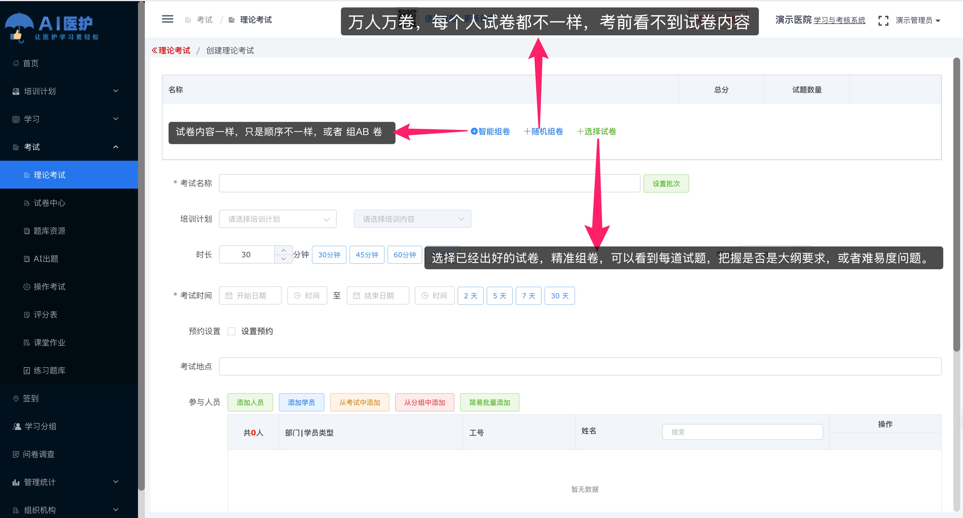Click the fullscreen toggle icon

(x=883, y=20)
